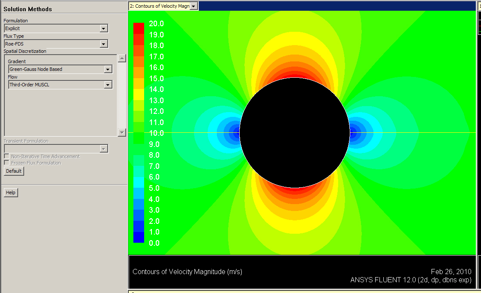Enable Non-Iterative Time Advancement
Screen dimensions: 481x293
point(6,157)
